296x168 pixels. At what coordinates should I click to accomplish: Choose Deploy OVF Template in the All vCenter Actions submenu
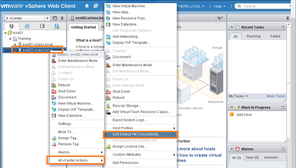141,43
